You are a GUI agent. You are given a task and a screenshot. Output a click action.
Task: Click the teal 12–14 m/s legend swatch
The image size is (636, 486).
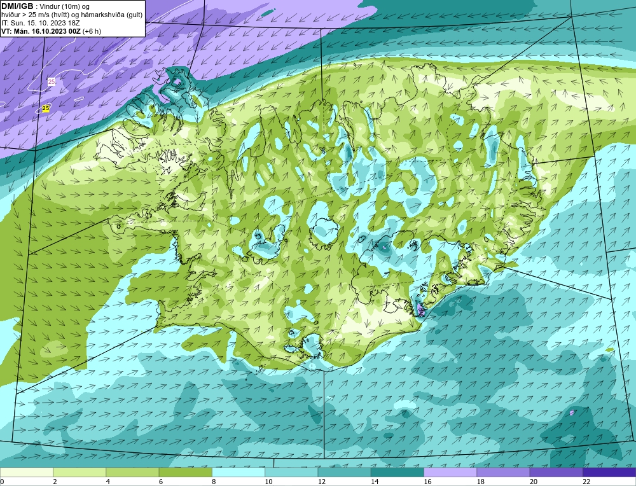tap(344, 472)
